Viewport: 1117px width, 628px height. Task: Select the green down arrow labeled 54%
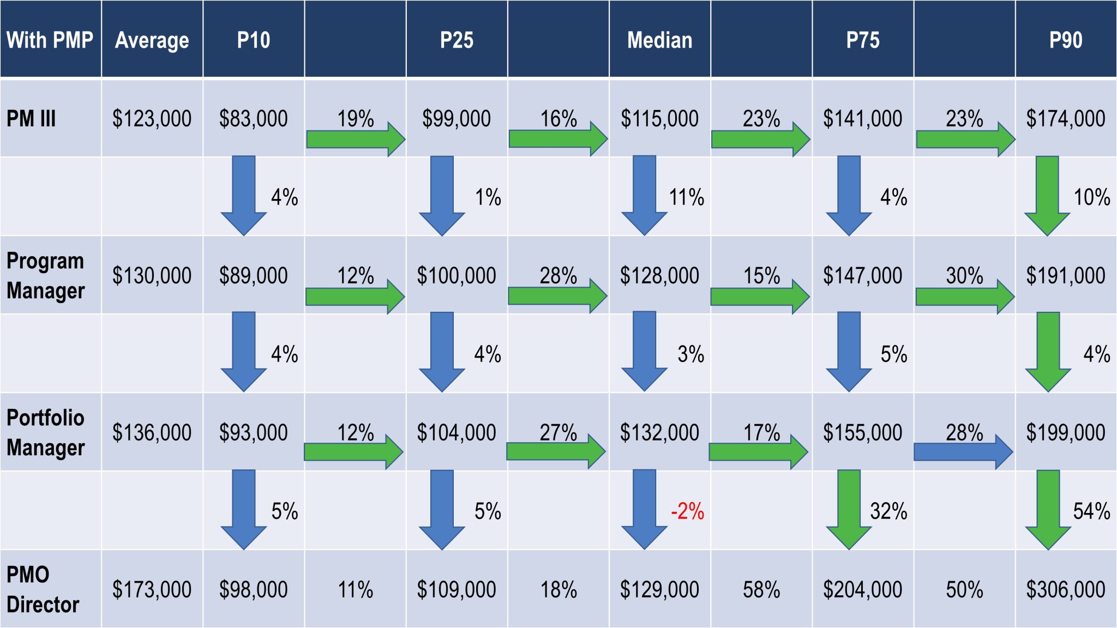click(x=1048, y=510)
